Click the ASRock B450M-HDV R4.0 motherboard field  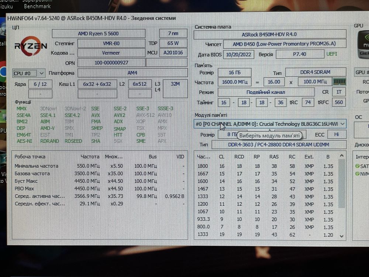pyautogui.click(x=270, y=34)
